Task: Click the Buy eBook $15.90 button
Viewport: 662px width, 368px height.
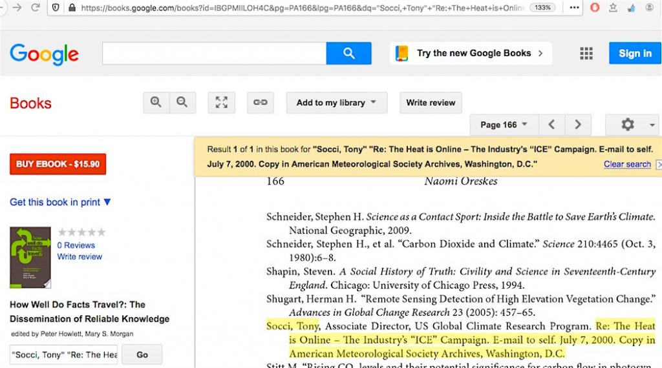Action: (58, 164)
